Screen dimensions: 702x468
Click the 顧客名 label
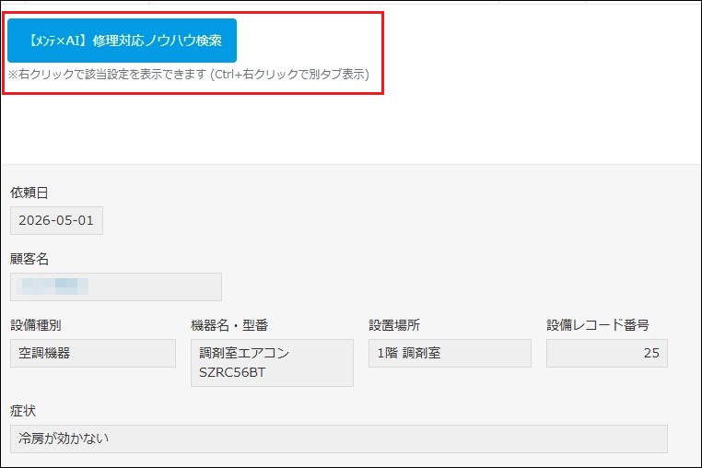pyautogui.click(x=29, y=259)
